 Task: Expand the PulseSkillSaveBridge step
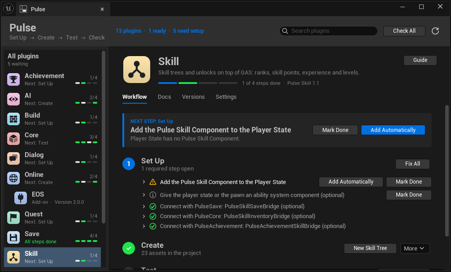pyautogui.click(x=144, y=206)
